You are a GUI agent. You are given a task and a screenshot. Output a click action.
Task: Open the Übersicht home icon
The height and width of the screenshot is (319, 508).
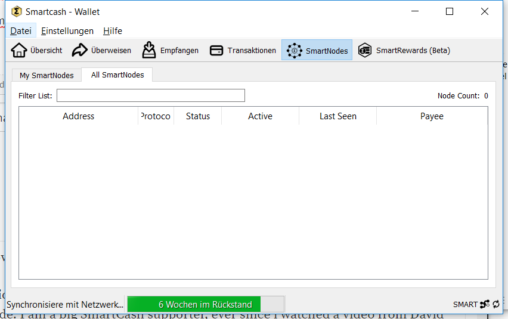click(x=19, y=50)
